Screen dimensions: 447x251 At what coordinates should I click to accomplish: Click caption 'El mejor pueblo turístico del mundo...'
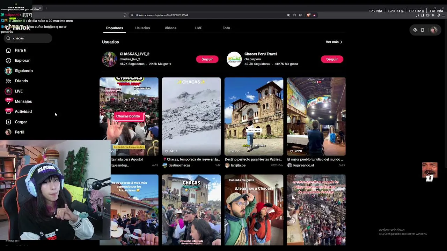click(315, 159)
